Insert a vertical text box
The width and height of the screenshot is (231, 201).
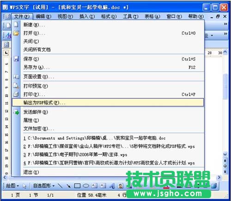[x=103, y=186]
